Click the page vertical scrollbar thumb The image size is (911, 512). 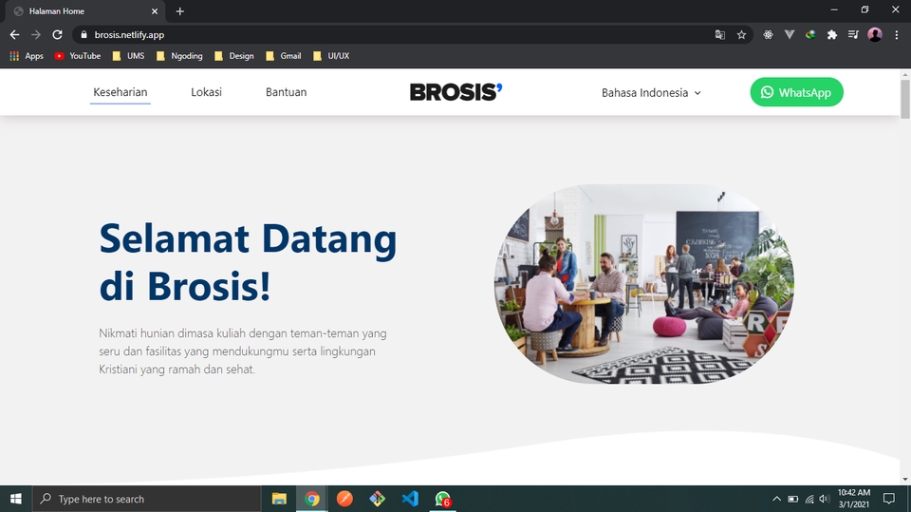point(905,99)
